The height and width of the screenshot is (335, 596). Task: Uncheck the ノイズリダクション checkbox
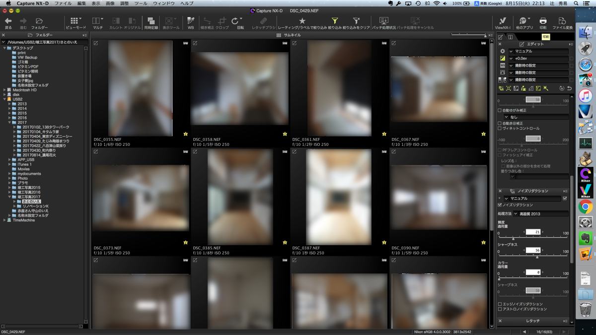pyautogui.click(x=500, y=205)
